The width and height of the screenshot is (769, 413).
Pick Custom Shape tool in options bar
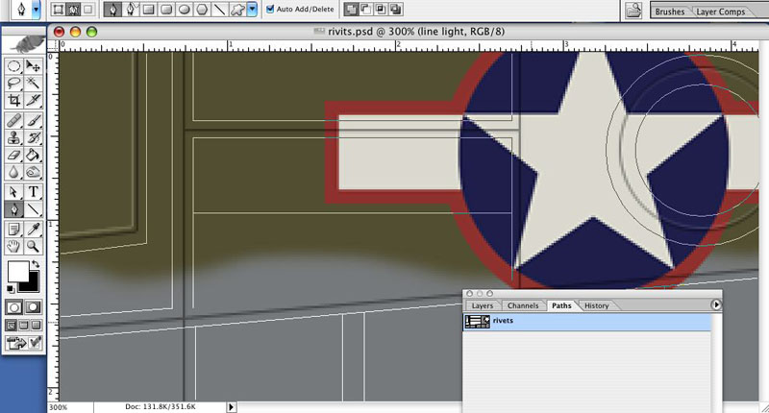[x=237, y=9]
